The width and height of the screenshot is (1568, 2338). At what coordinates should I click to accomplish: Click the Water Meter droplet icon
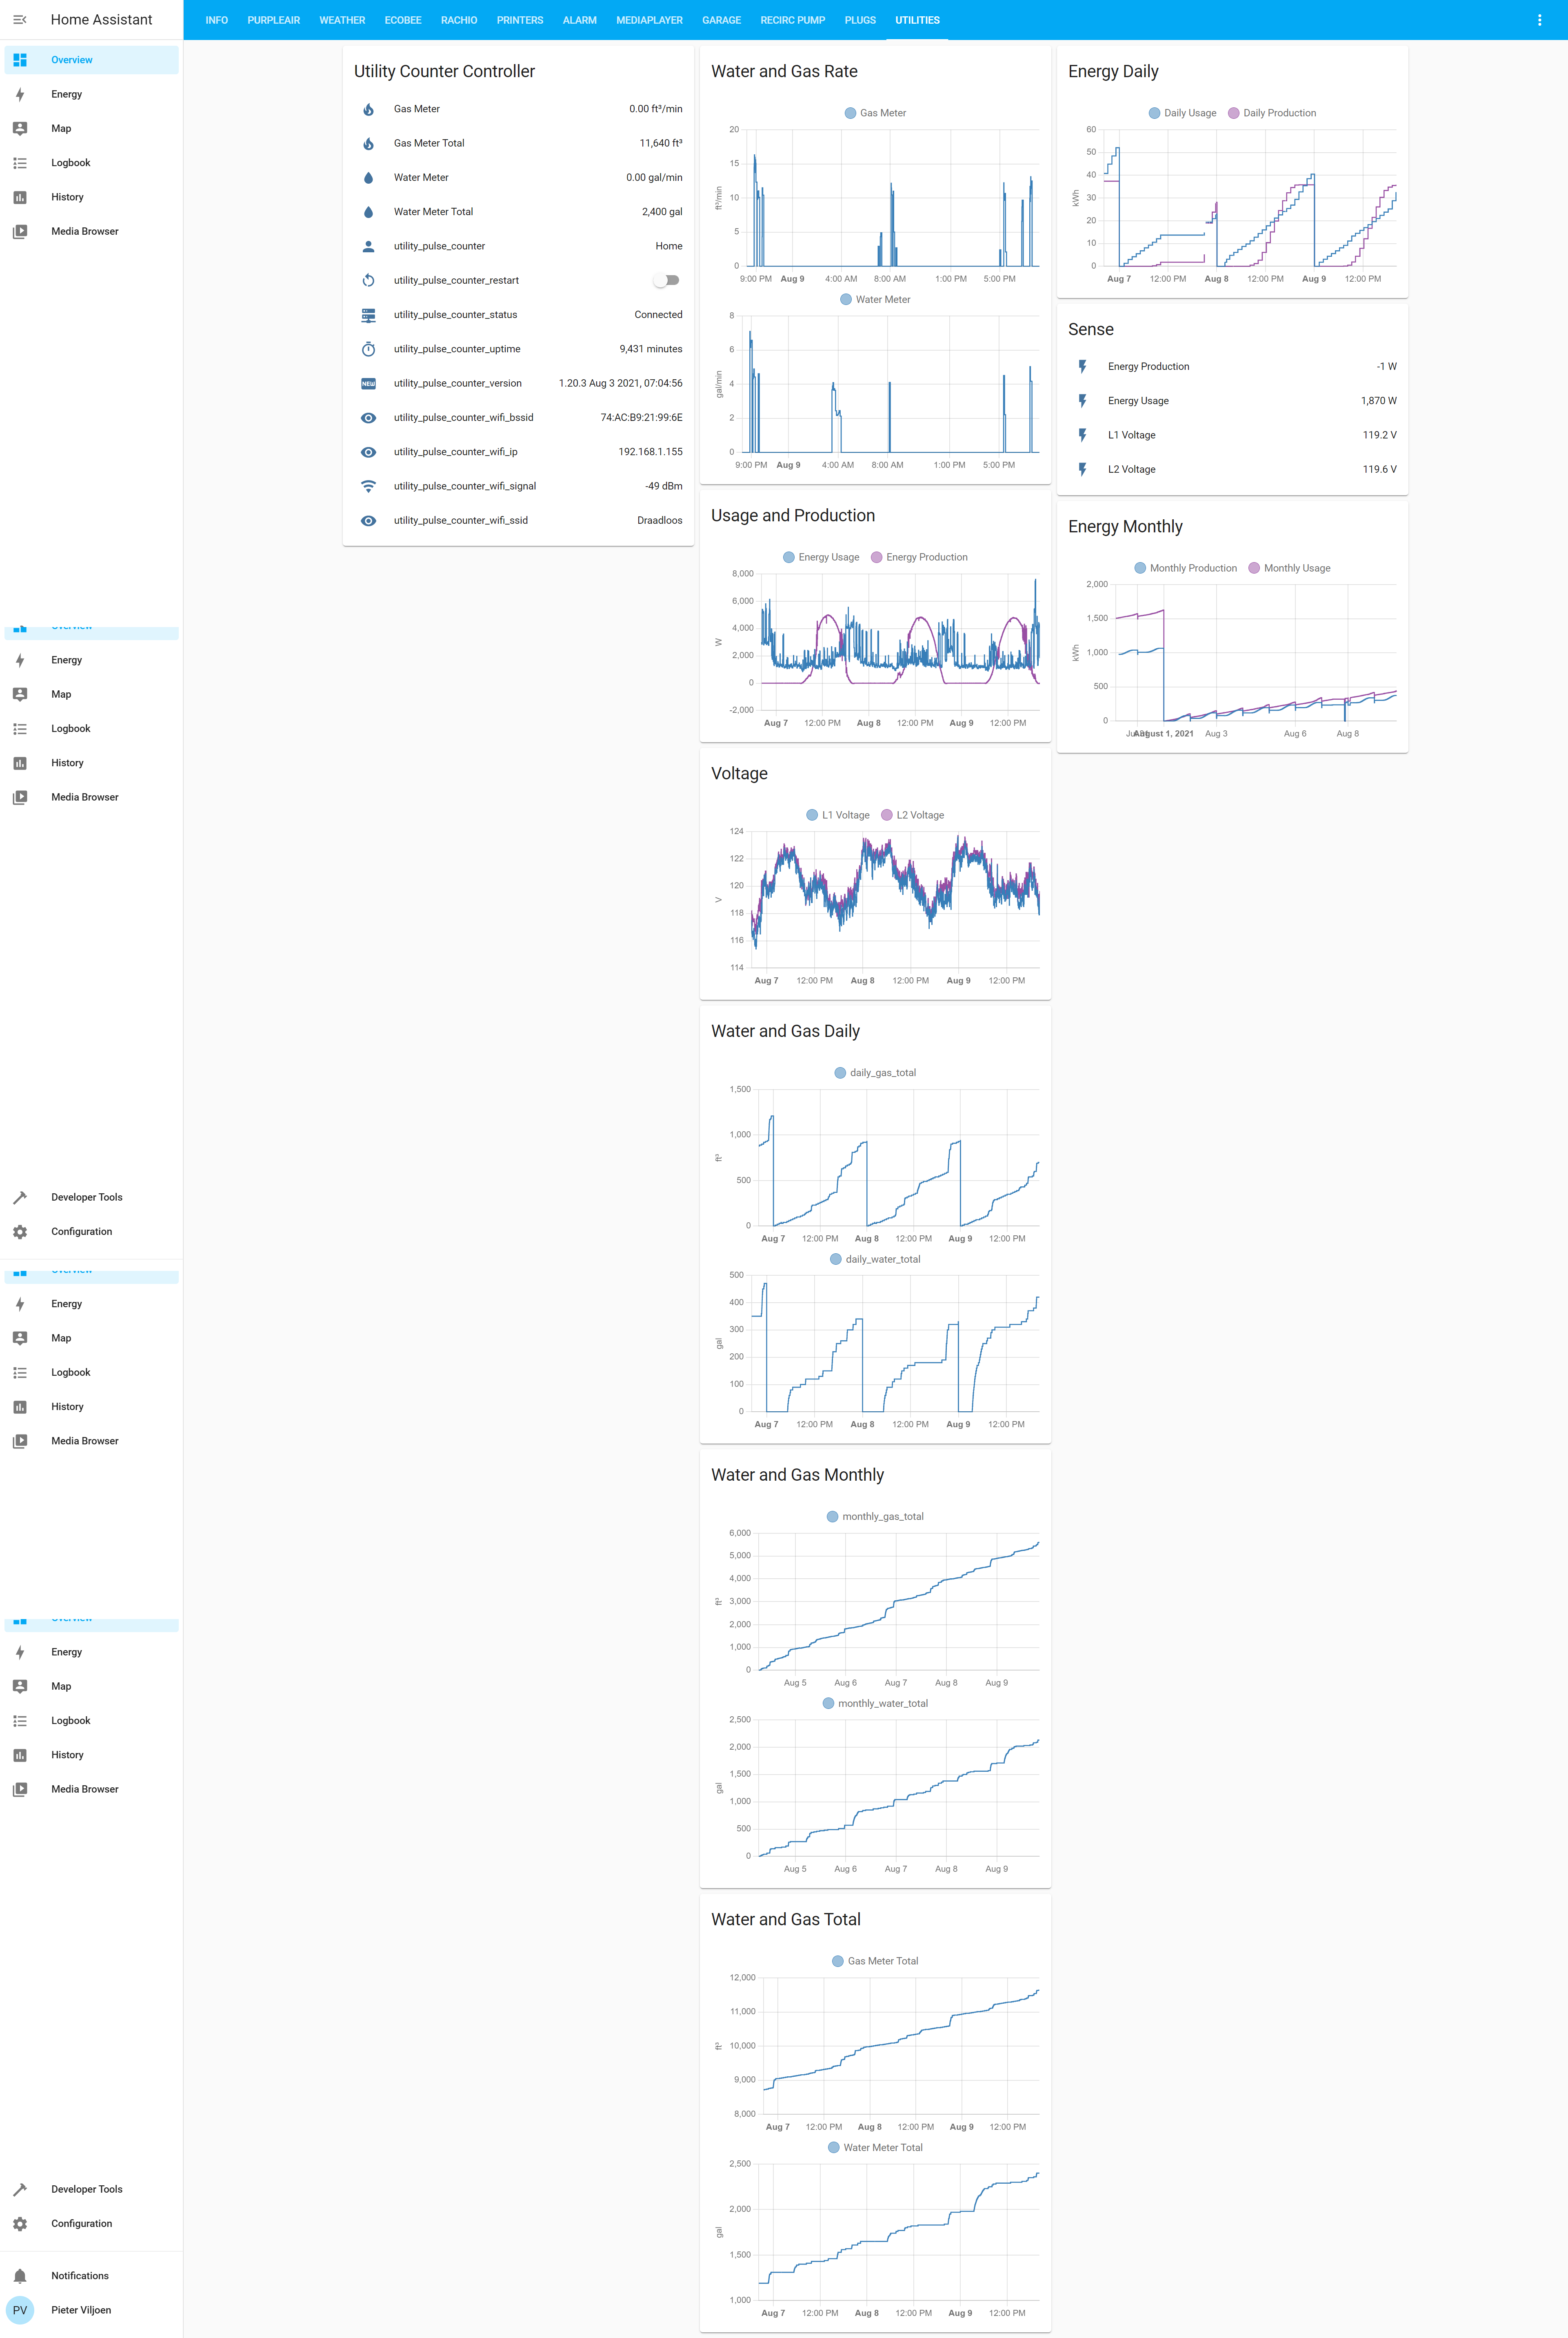click(368, 178)
